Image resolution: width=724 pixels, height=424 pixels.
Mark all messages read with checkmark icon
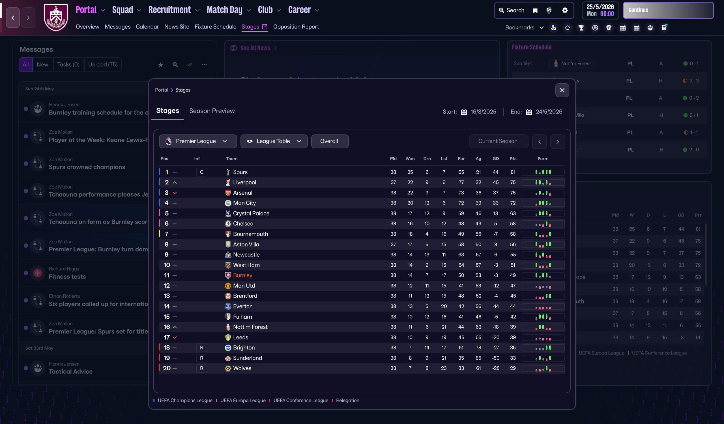click(190, 65)
